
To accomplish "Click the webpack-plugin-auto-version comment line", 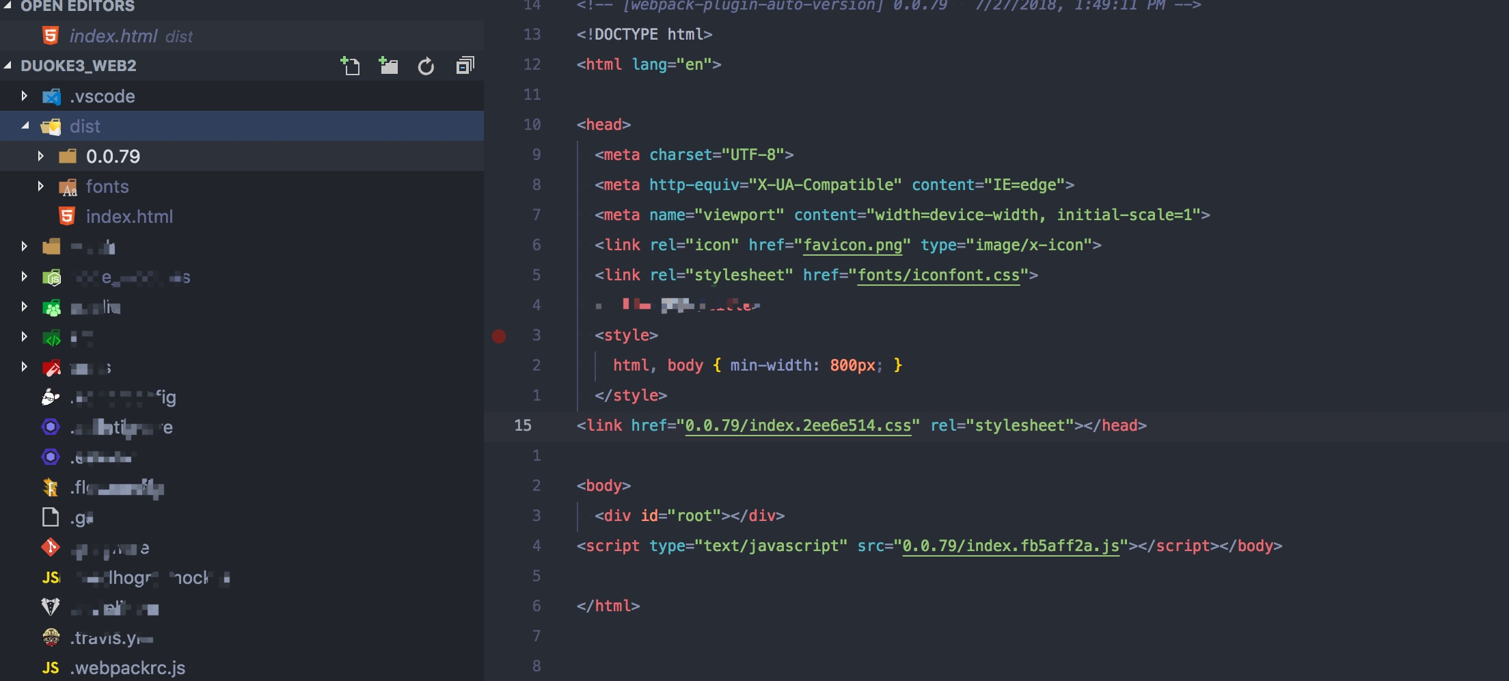I will click(x=888, y=5).
